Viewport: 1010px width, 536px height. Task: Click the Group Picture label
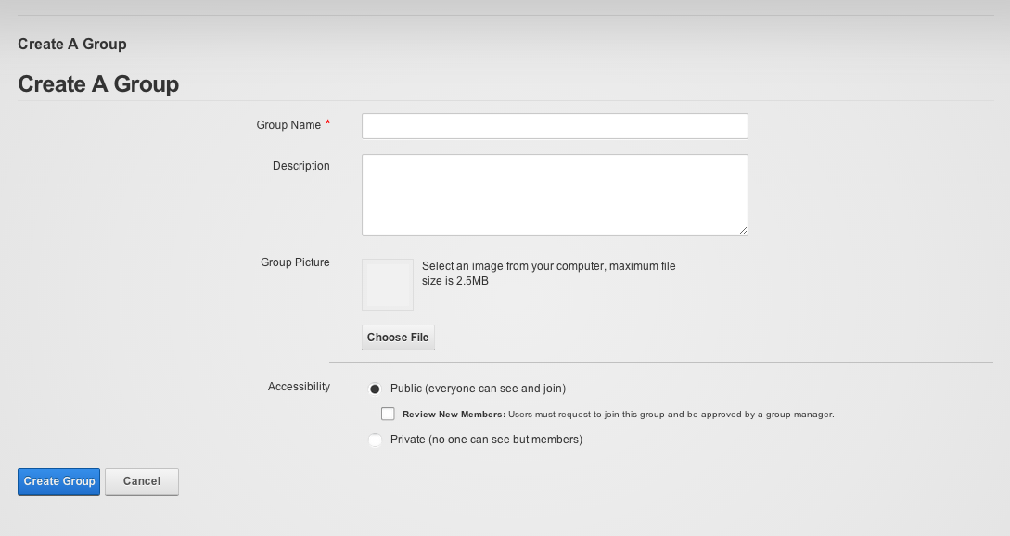(295, 262)
